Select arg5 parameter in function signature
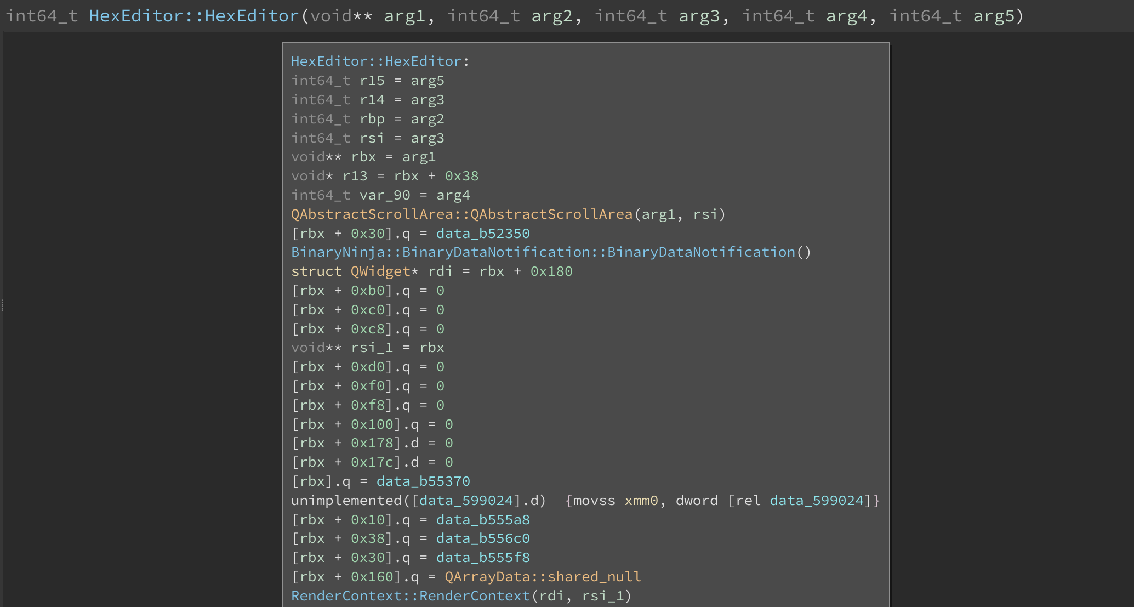Image resolution: width=1134 pixels, height=607 pixels. tap(993, 15)
